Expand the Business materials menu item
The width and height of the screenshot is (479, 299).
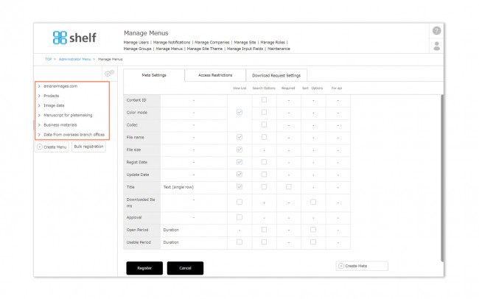pos(39,125)
